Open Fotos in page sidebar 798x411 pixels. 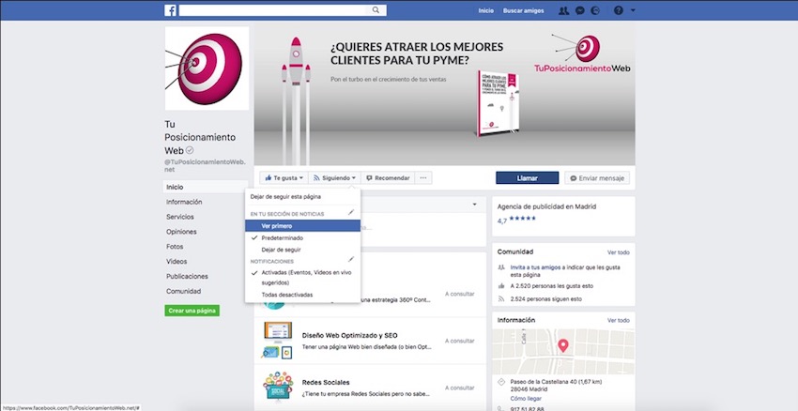point(174,247)
